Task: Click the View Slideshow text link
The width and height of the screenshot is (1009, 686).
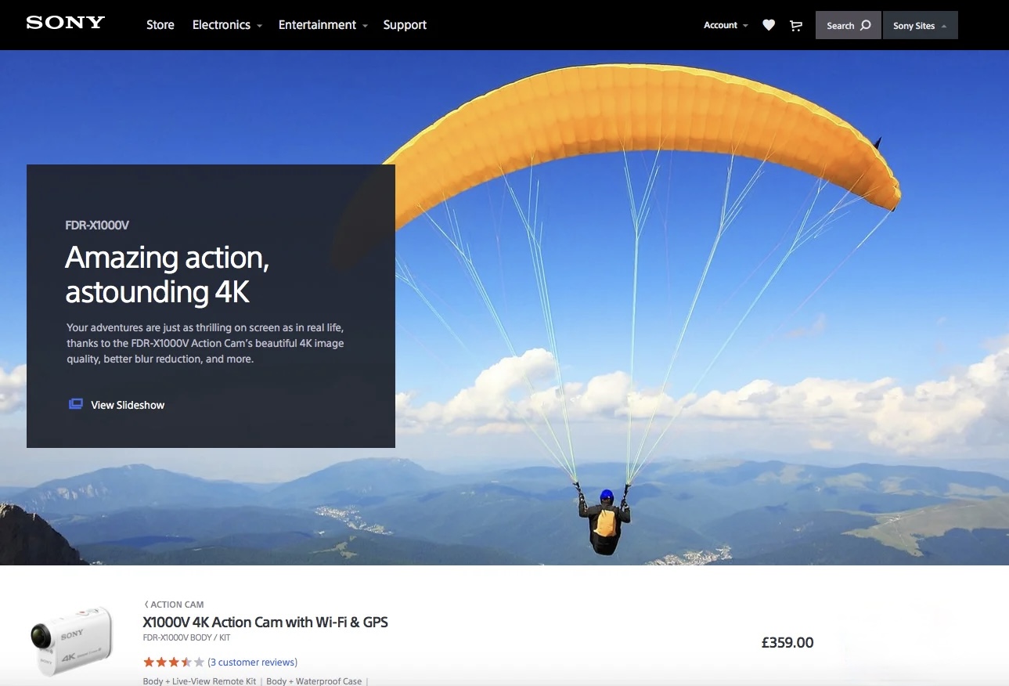Action: pyautogui.click(x=128, y=405)
